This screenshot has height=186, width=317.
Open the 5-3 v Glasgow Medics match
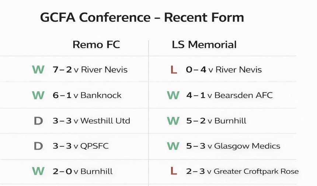point(233,146)
